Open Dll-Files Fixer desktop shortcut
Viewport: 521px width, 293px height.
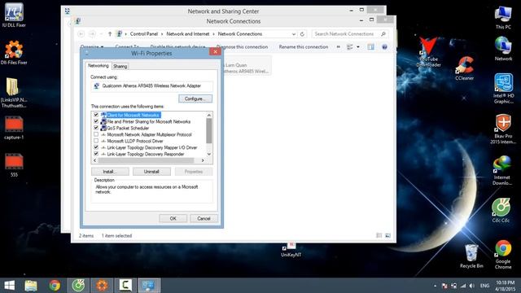point(14,52)
